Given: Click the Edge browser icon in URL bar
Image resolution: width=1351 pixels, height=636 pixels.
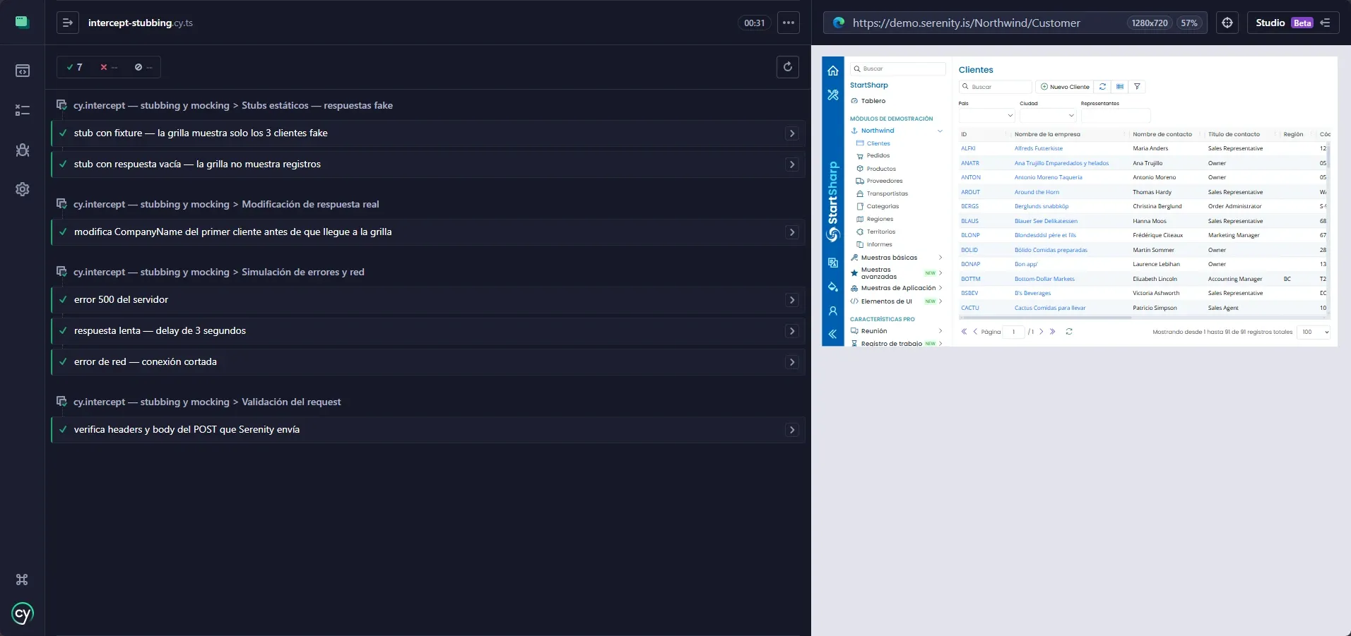Looking at the screenshot, I should pyautogui.click(x=839, y=23).
